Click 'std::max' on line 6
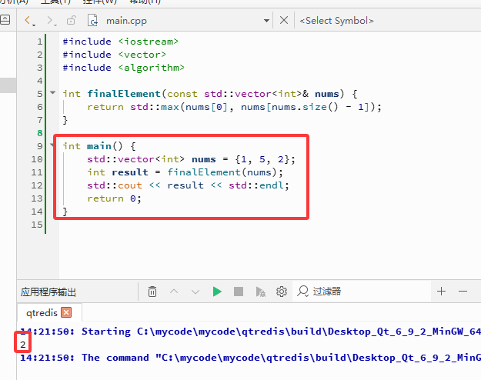481x380 pixels. click(x=154, y=107)
